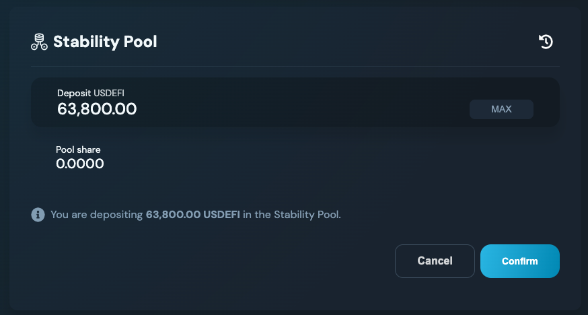Click the header divider line
Viewport: 588px width, 315px height.
pyautogui.click(x=295, y=66)
